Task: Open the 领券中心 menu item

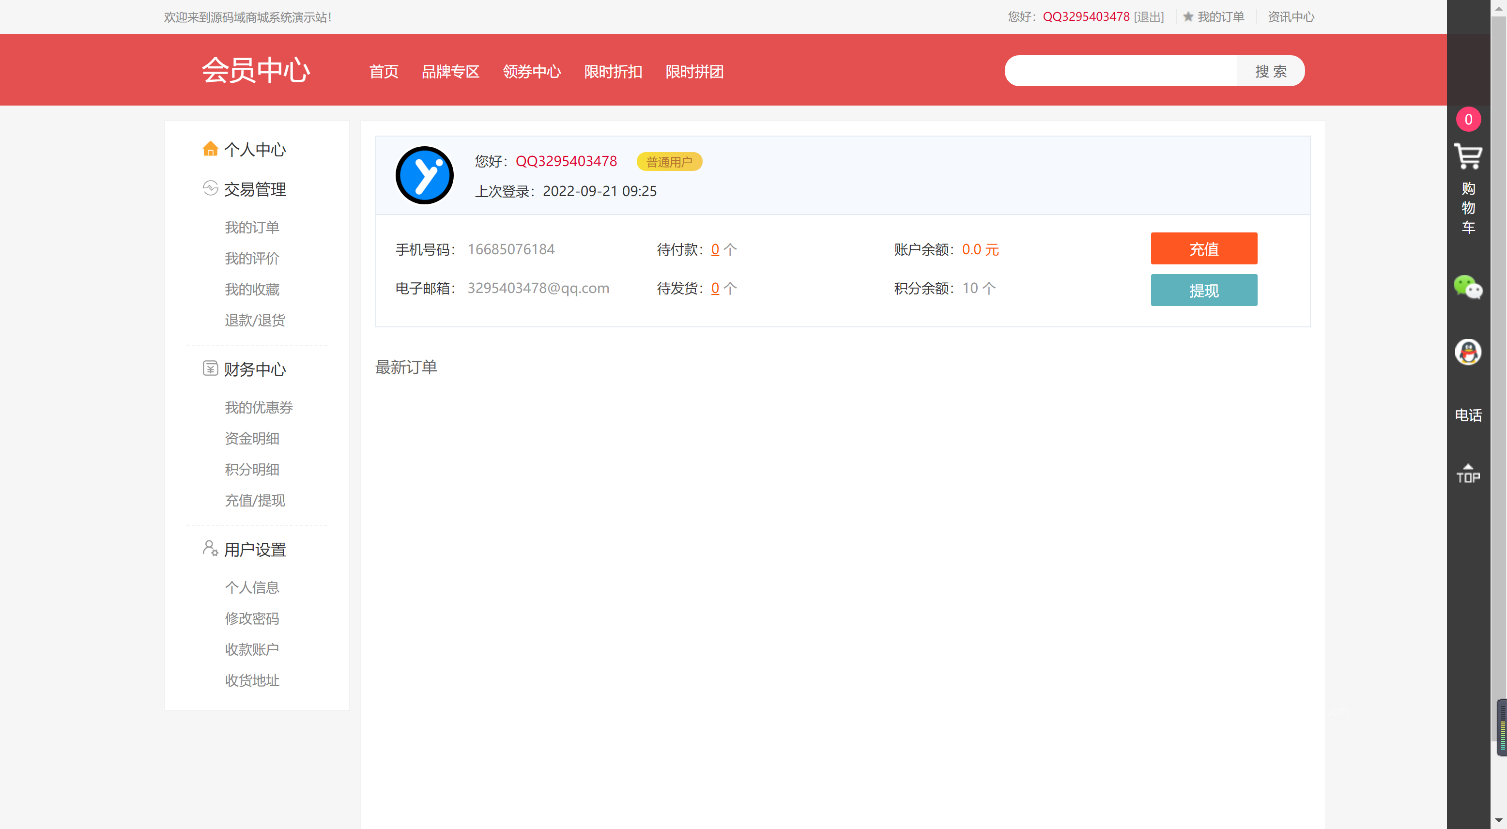Action: (x=531, y=71)
